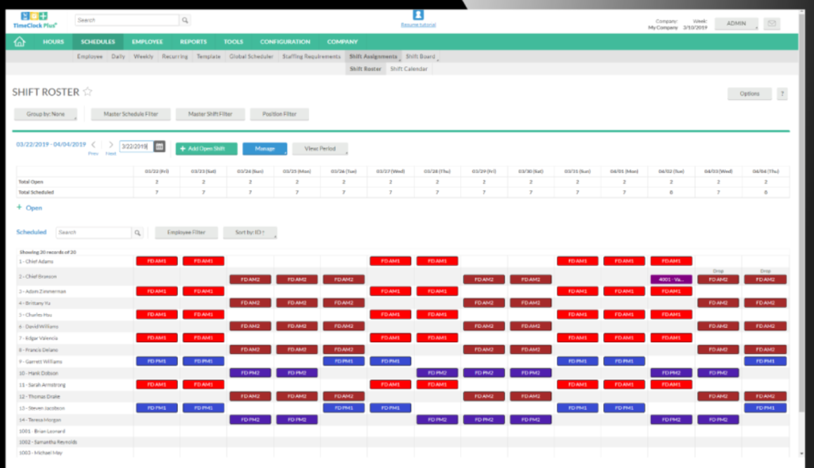The image size is (814, 468).
Task: Open the SCHEDULES menu
Action: click(98, 42)
